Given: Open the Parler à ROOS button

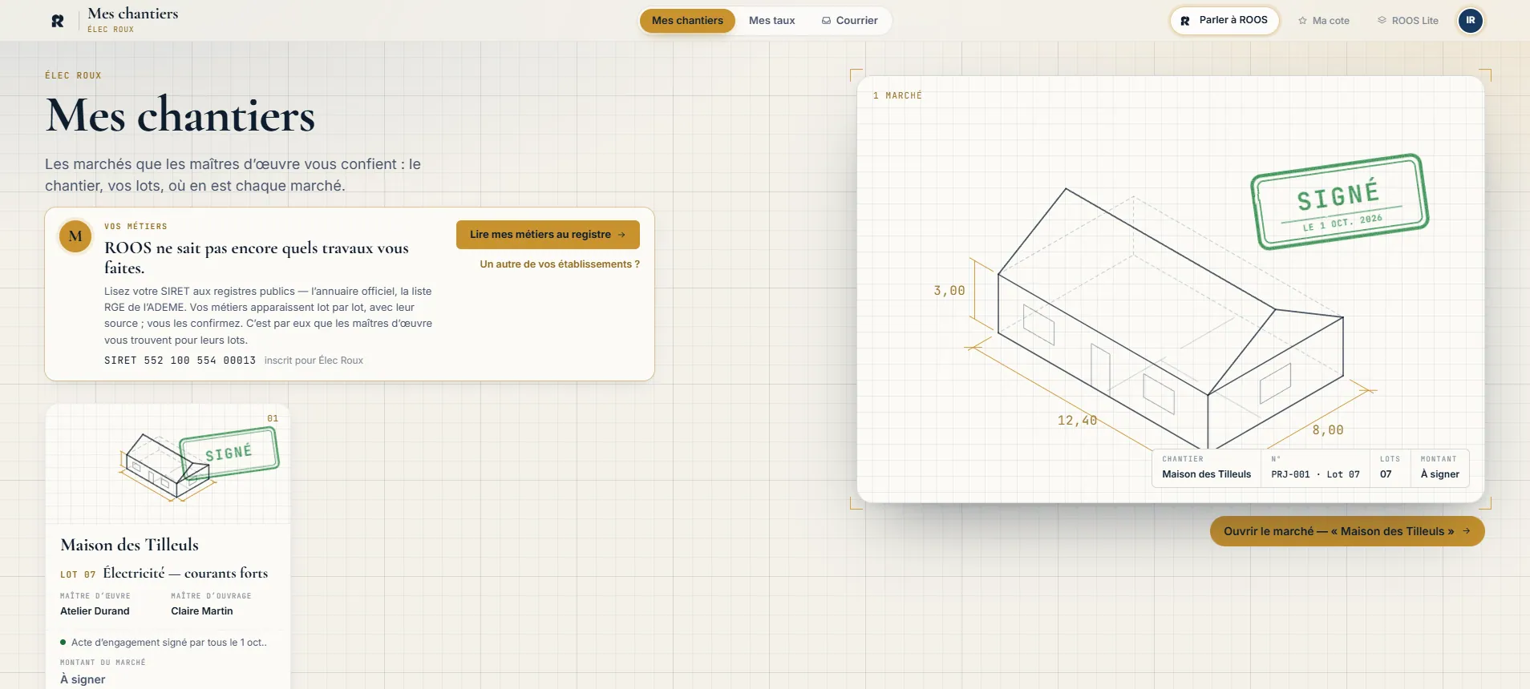Looking at the screenshot, I should coord(1224,21).
